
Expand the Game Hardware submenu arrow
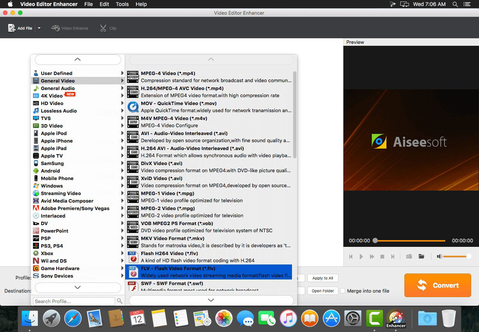coord(122,268)
